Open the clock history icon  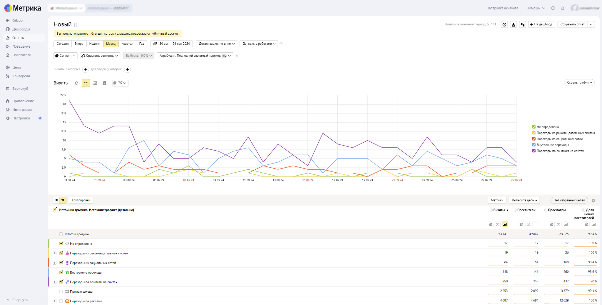point(504,25)
